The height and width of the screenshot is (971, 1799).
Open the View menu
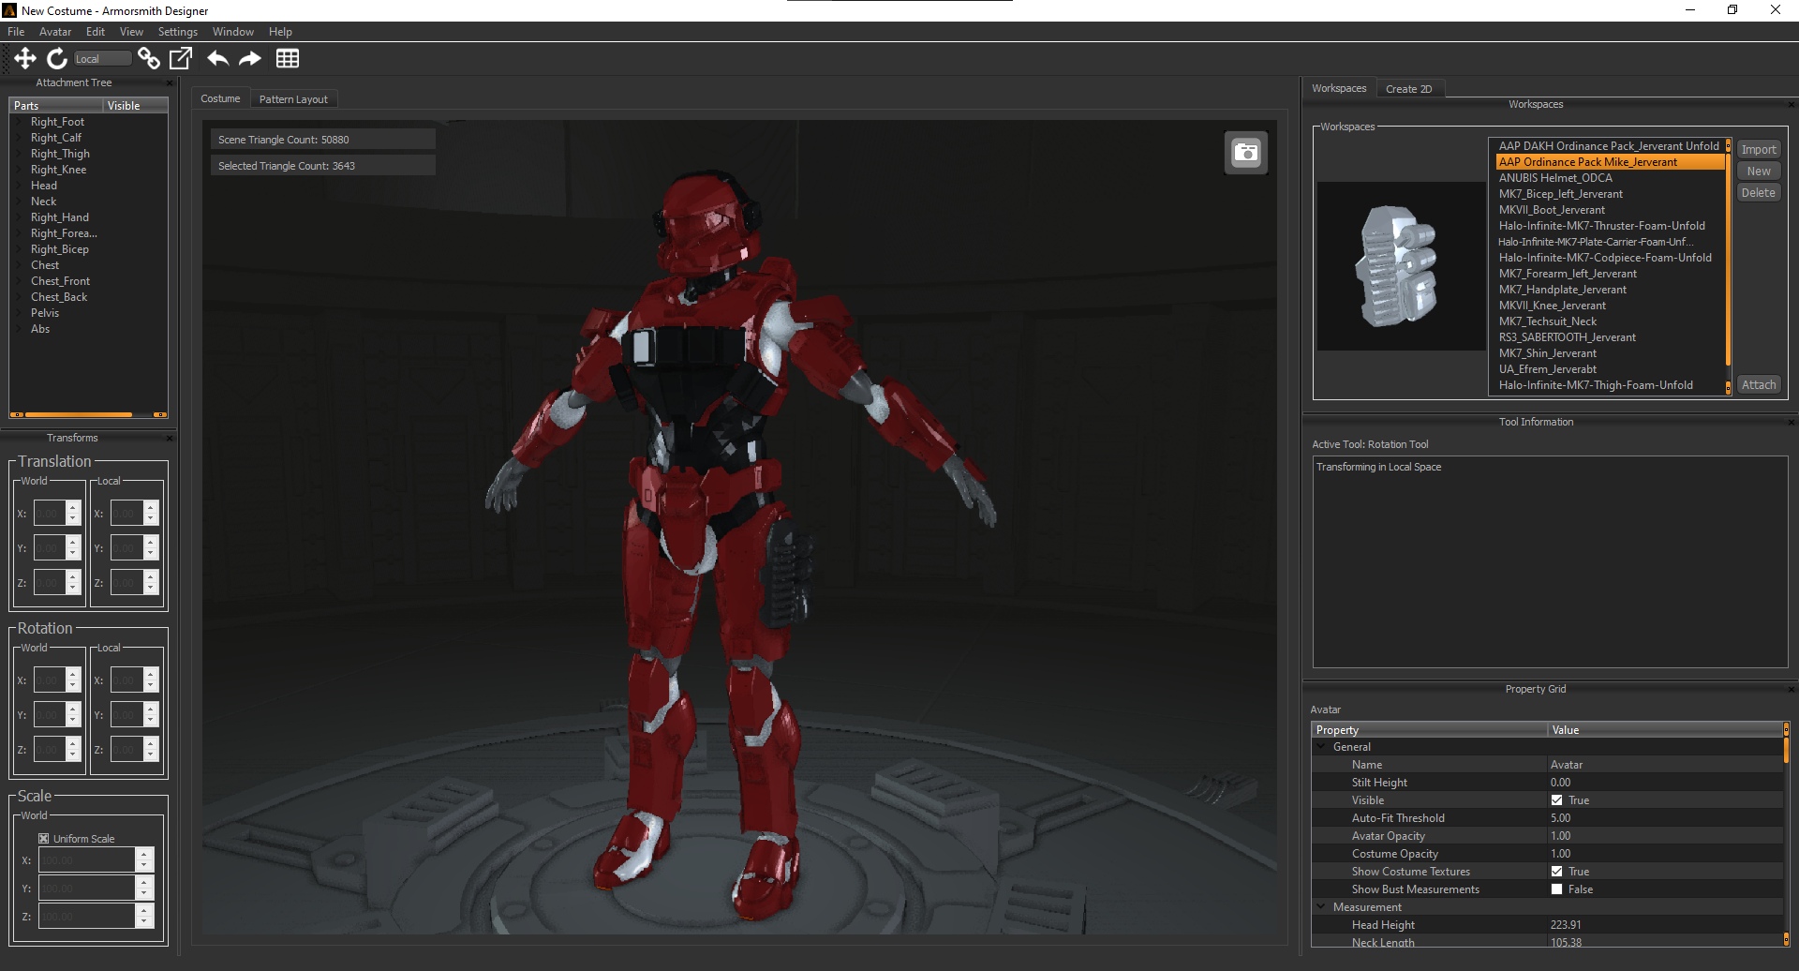(x=131, y=32)
